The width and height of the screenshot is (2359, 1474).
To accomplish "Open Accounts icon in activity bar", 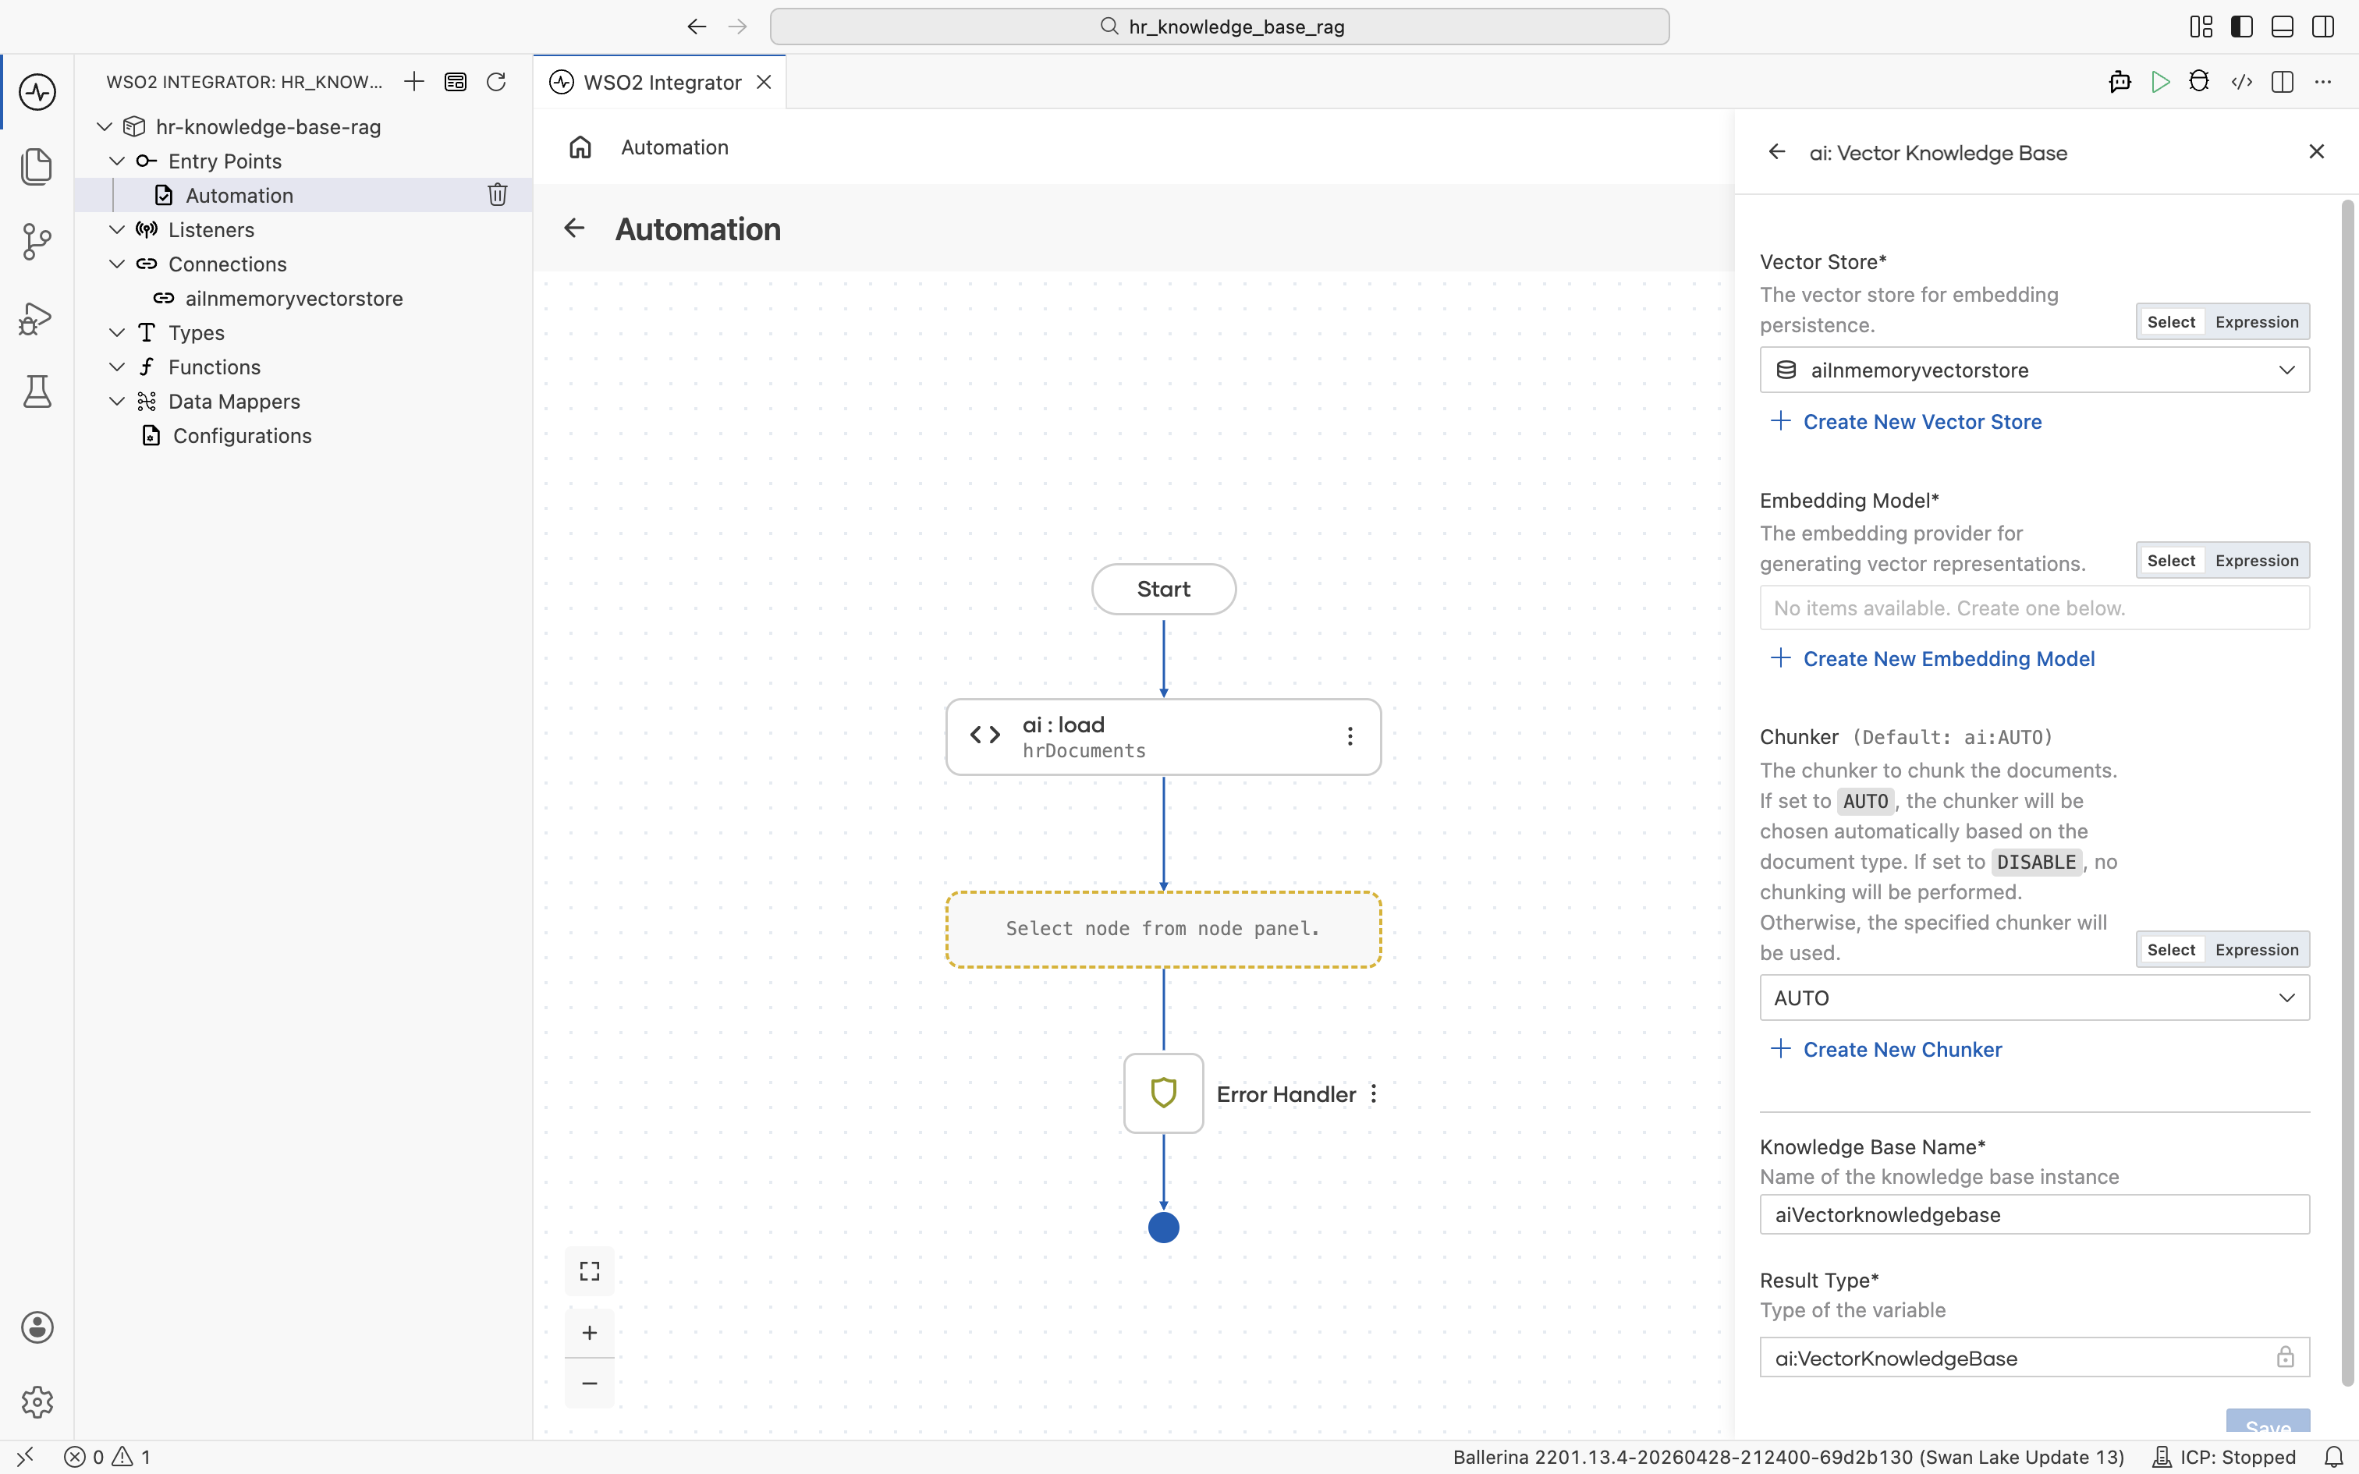I will click(x=37, y=1327).
